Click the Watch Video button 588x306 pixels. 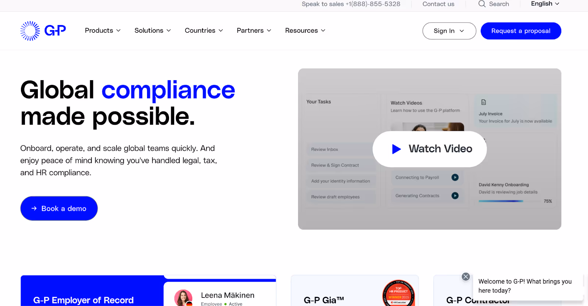pyautogui.click(x=430, y=149)
